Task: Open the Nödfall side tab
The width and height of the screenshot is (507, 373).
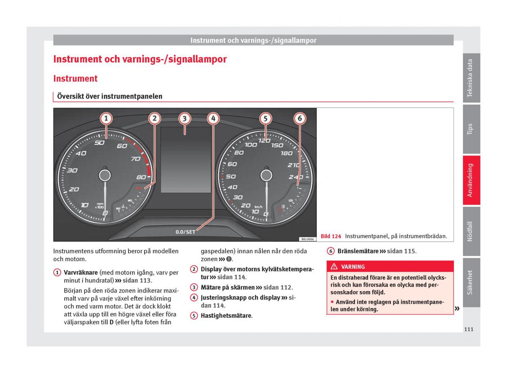Action: [471, 231]
